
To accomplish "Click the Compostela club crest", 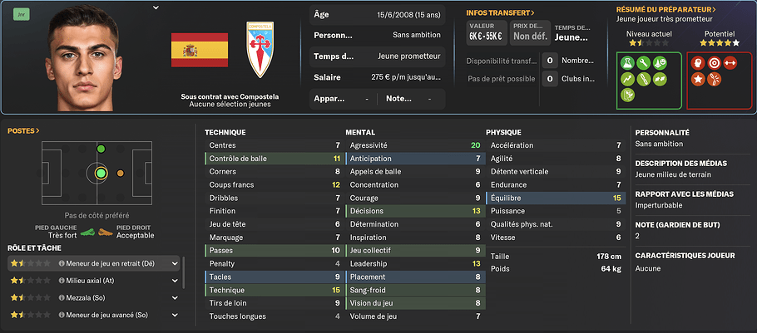I will tap(260, 50).
